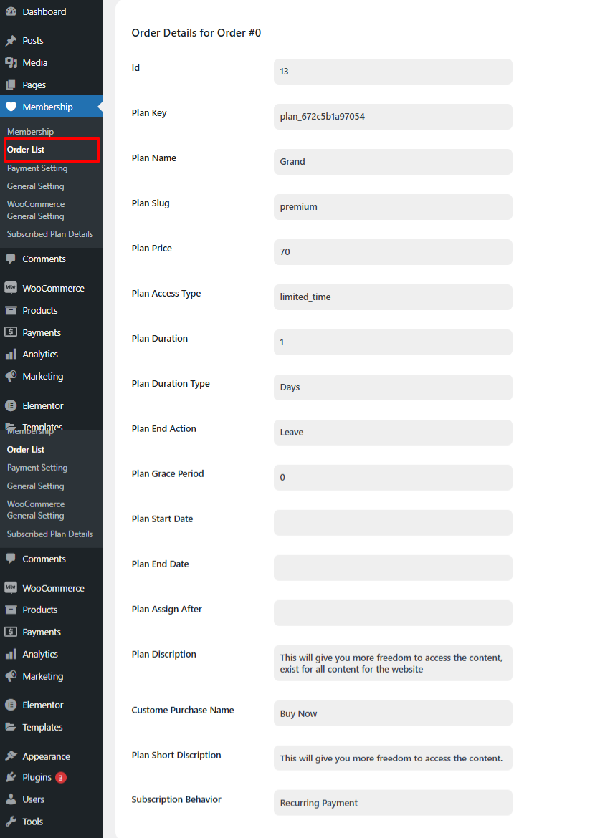Click the Membership heart icon
Screen dimensions: 595x838
pos(11,107)
